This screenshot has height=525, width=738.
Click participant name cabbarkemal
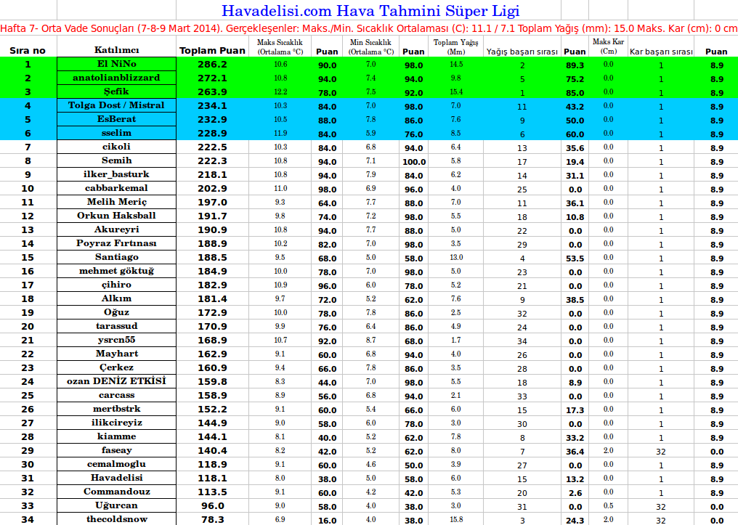116,188
